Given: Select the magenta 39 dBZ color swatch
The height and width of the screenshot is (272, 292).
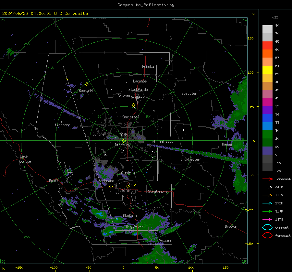Looking at the screenshot, I should [267, 102].
